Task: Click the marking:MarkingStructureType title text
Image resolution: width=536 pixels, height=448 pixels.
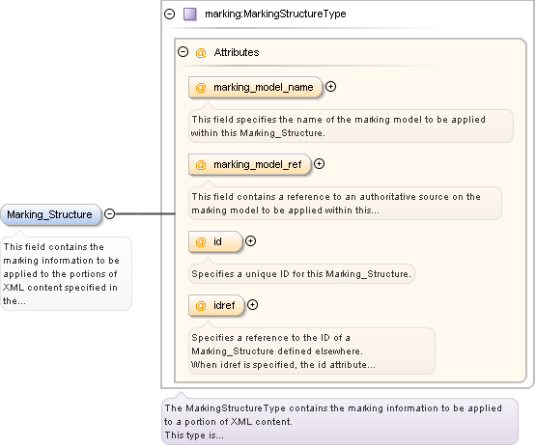Action: (x=275, y=14)
